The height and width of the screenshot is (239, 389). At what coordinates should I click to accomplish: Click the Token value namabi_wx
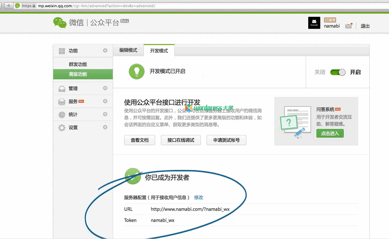click(x=163, y=220)
